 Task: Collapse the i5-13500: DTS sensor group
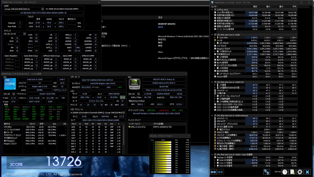coord(212,82)
